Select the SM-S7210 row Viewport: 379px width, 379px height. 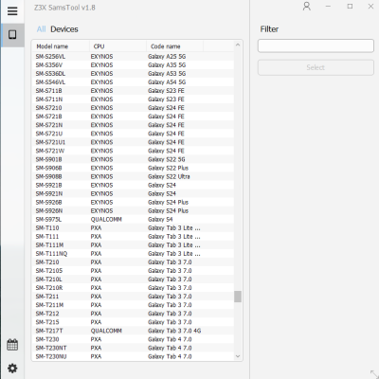[x=133, y=108]
